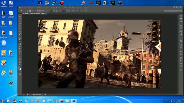This screenshot has height=103, width=184.
Task: Select the Hand tool
Action: pyautogui.click(x=20, y=62)
